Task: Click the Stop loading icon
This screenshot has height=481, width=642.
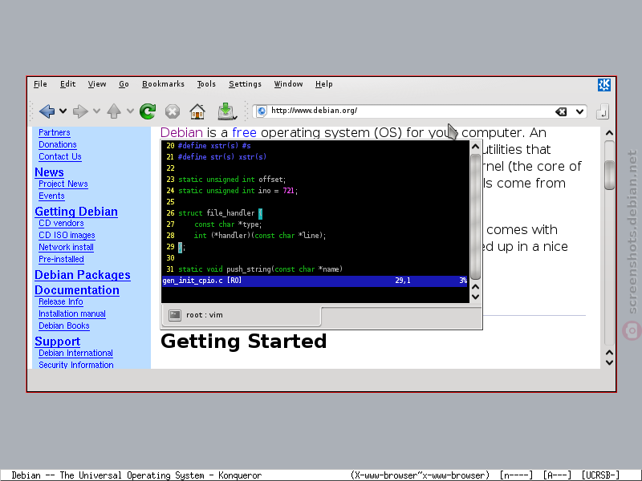Action: [x=173, y=111]
